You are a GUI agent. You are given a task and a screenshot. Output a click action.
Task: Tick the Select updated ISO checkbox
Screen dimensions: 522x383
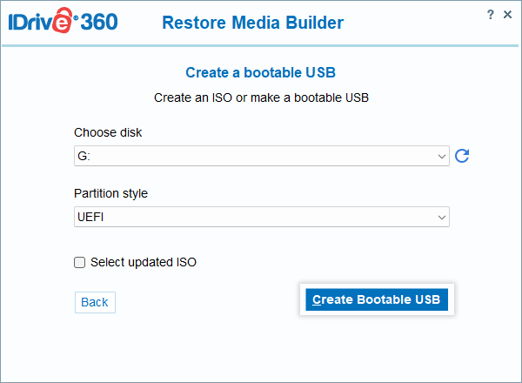pos(80,262)
